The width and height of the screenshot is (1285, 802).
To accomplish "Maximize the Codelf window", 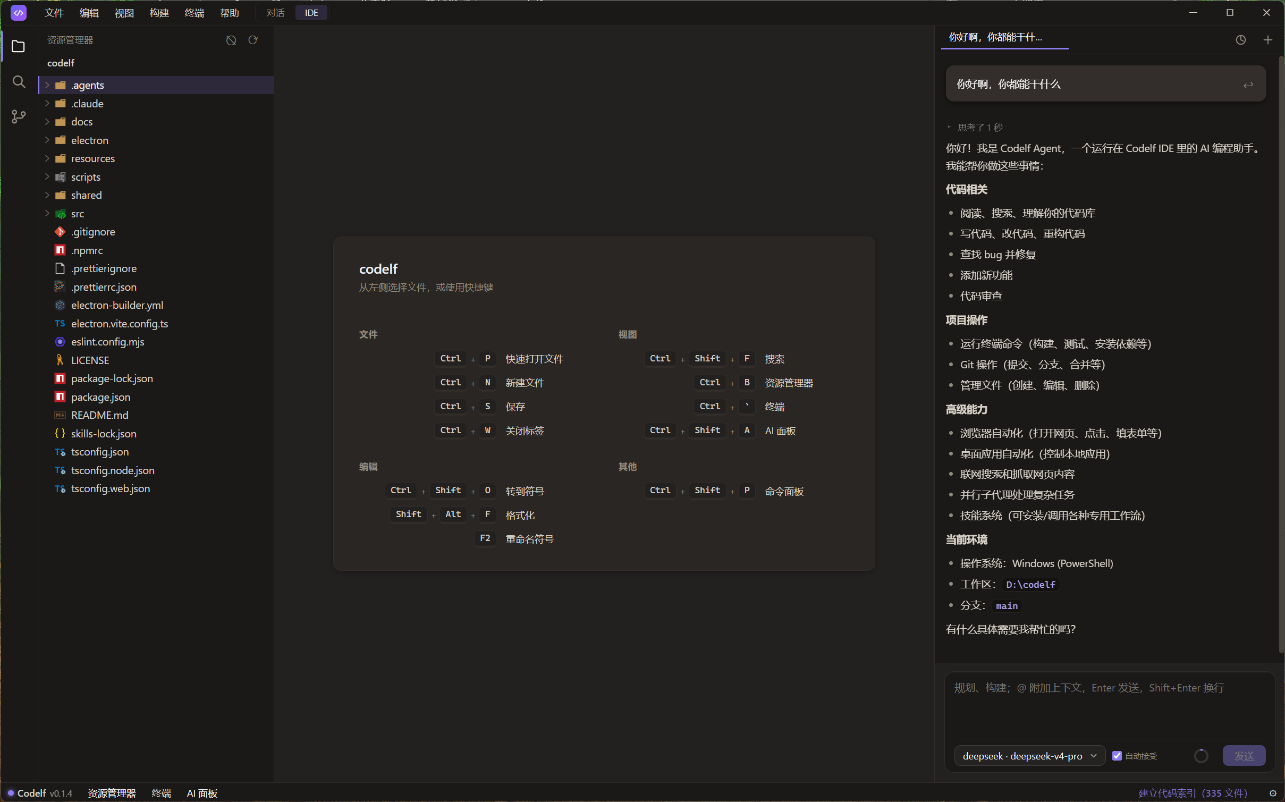I will (x=1230, y=12).
